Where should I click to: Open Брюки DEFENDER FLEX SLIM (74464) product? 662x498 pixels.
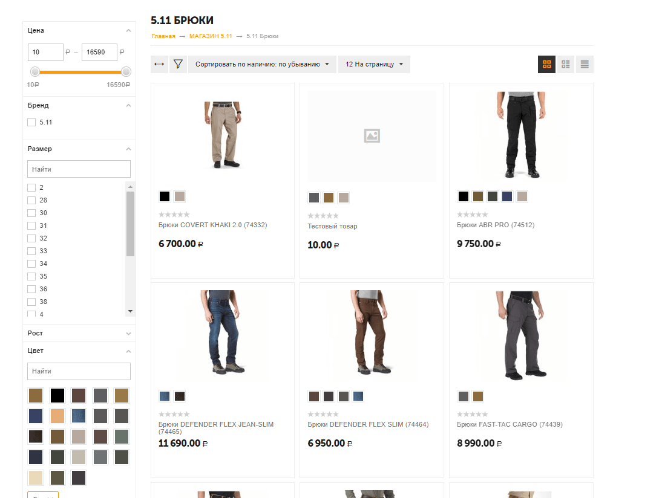368,425
